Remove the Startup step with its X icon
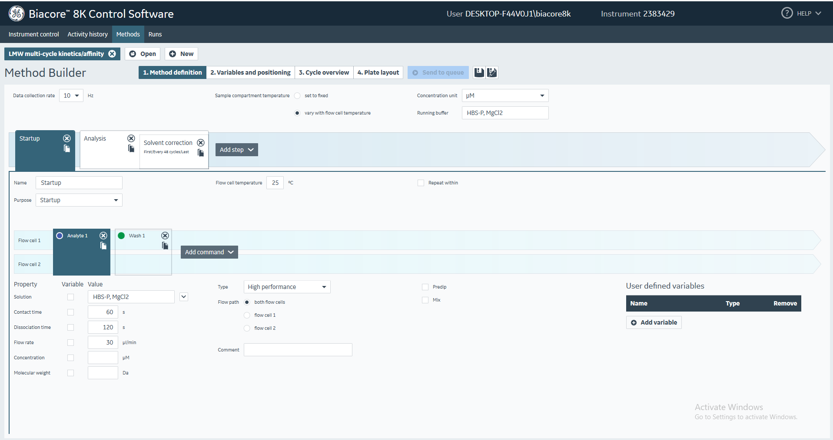This screenshot has width=833, height=440. point(67,138)
